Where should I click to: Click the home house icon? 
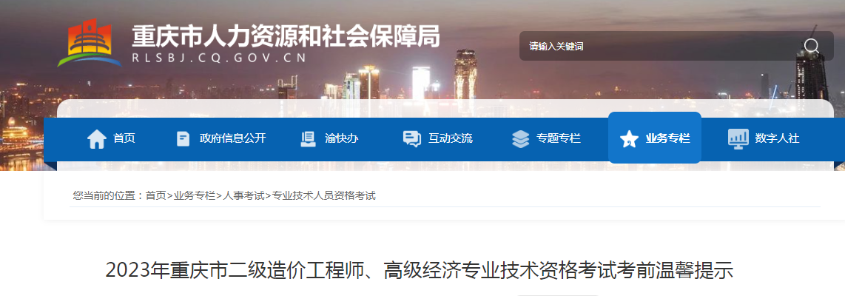(96, 138)
